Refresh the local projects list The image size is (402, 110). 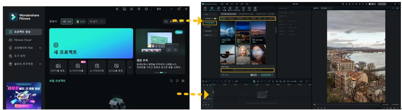pyautogui.click(x=177, y=81)
